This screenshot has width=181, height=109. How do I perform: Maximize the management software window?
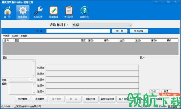tap(169, 2)
